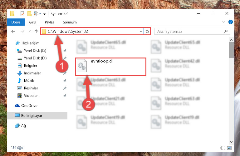The height and width of the screenshot is (156, 240).
Task: Expand the ribbon with the chevron
Action: point(224,22)
